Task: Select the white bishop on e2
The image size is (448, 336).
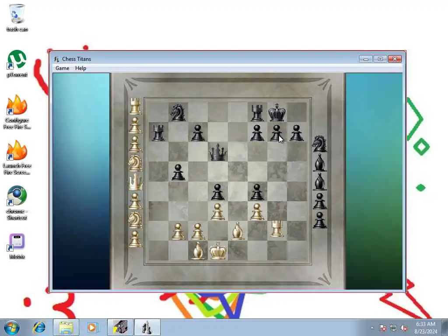Action: 238,231
